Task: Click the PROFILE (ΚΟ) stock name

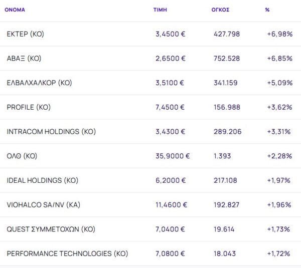Action: pos(29,107)
